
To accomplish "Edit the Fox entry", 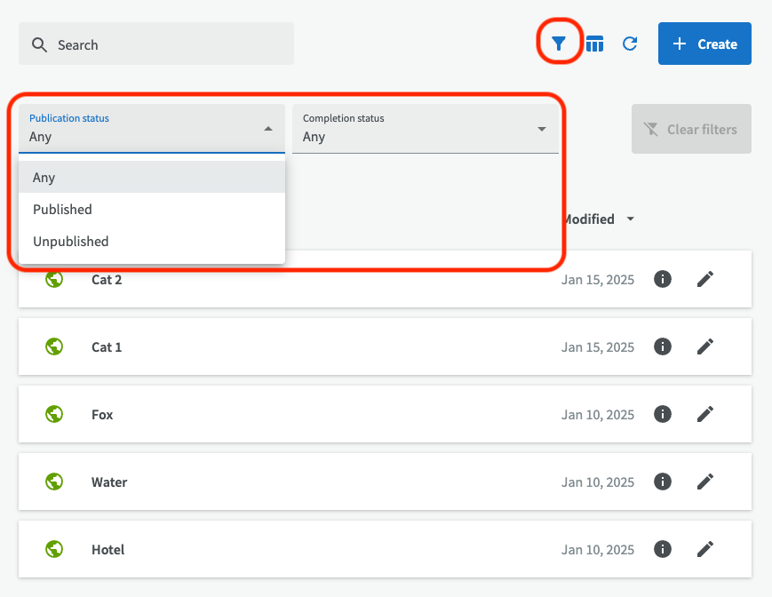I will tap(705, 414).
